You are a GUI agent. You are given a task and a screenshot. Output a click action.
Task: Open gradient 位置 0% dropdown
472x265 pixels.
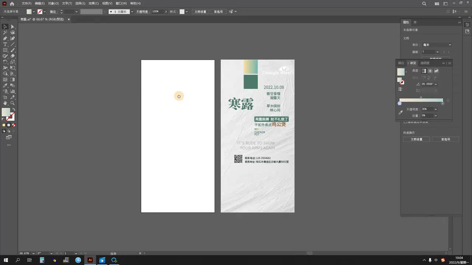point(435,116)
